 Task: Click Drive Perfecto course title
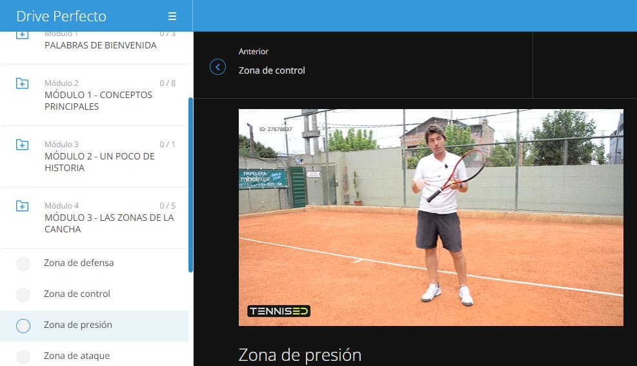(61, 16)
